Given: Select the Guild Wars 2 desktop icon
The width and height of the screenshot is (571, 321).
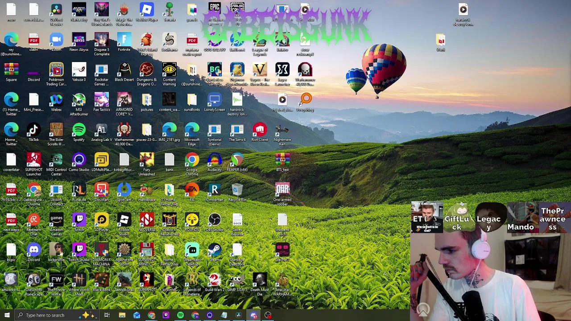Looking at the screenshot, I should (x=215, y=283).
